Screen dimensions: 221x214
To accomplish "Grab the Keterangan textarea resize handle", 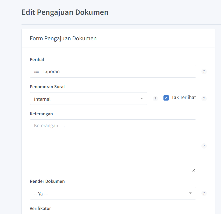I will [x=194, y=170].
